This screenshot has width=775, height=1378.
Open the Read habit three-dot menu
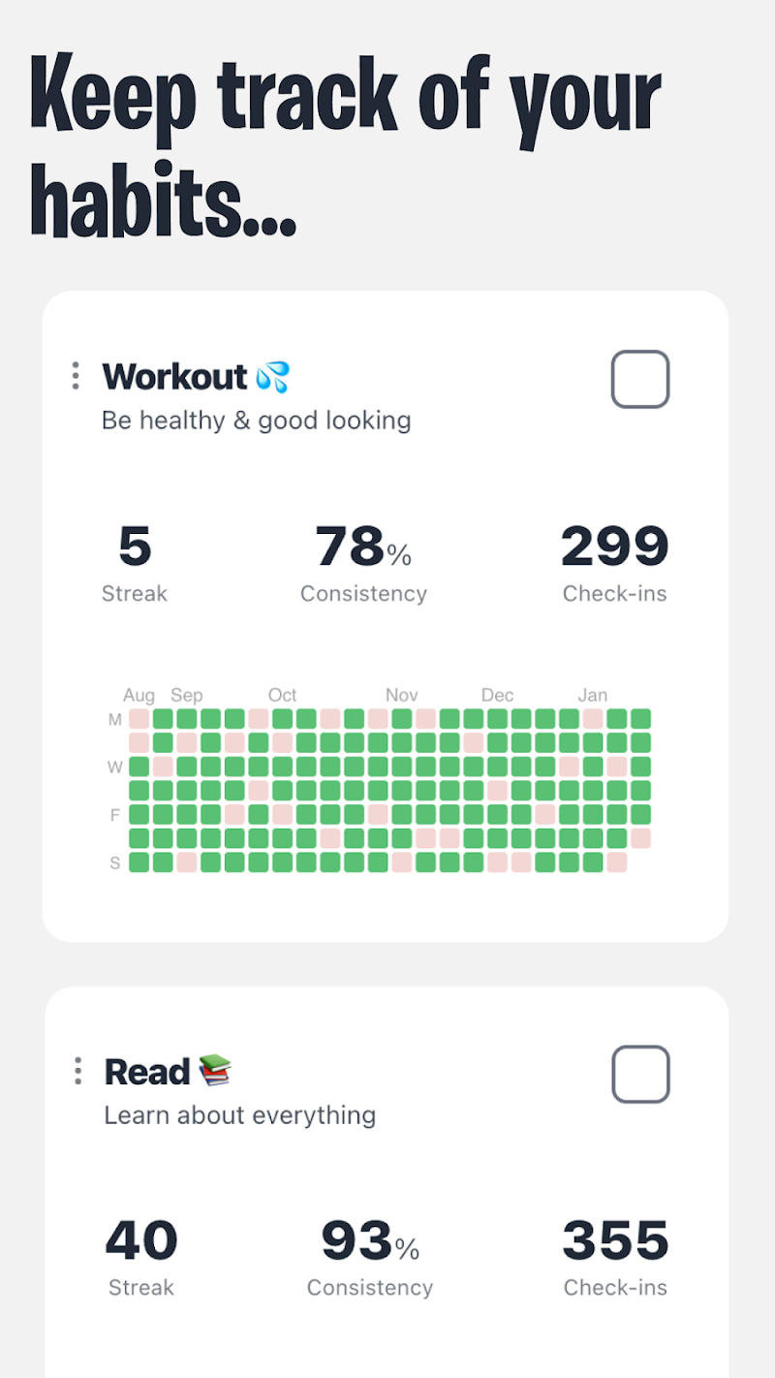click(77, 1071)
